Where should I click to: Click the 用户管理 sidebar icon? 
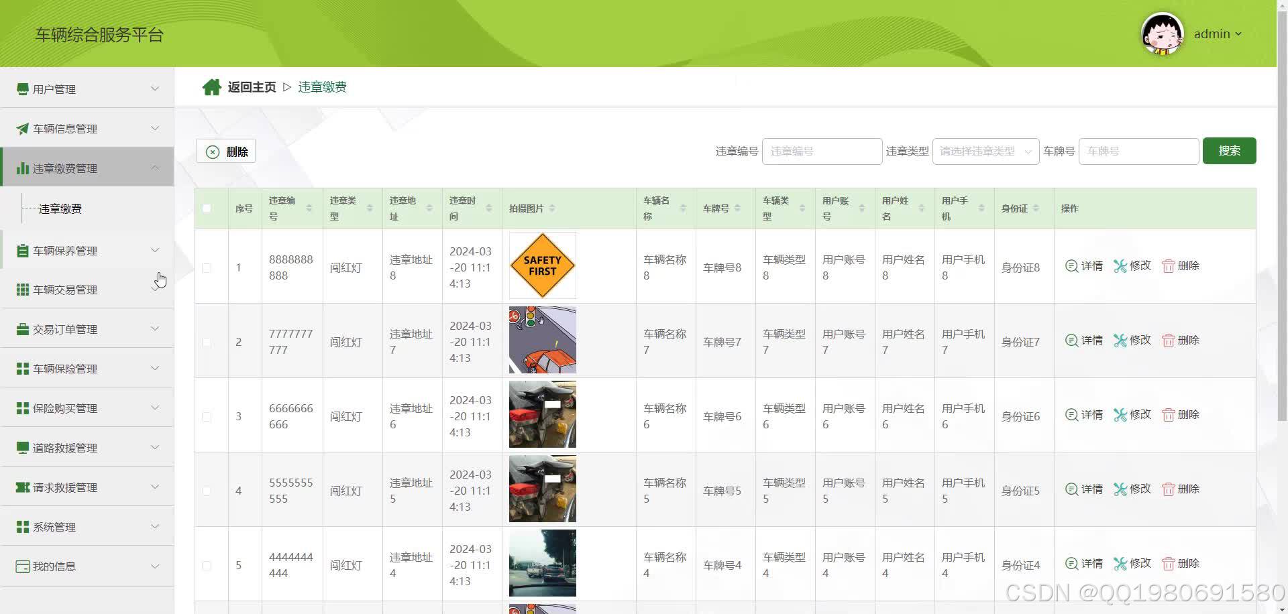click(x=22, y=89)
